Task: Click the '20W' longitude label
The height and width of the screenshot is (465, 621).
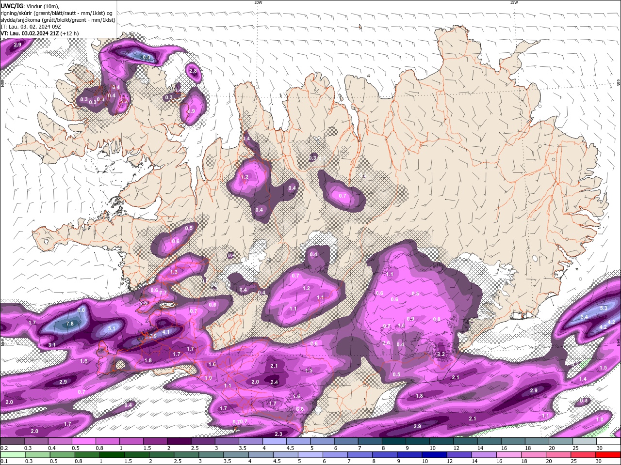Action: (x=258, y=2)
